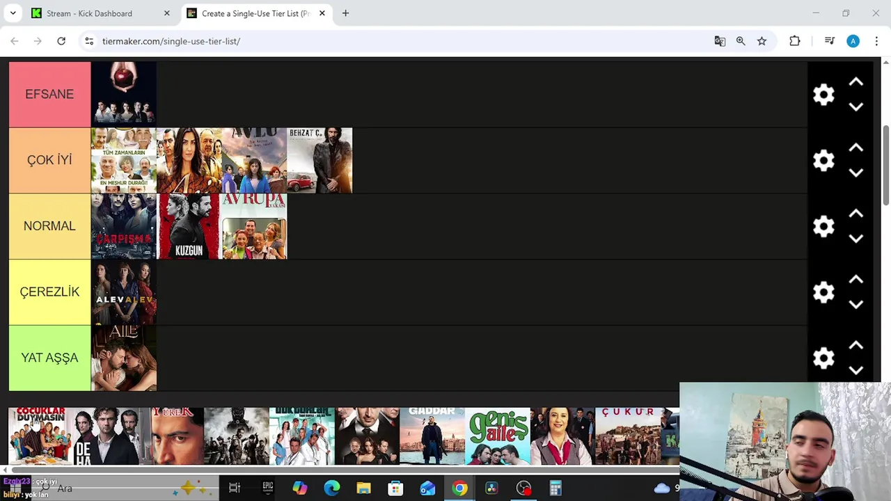
Task: Select the Çarpışma poster in NORMAL tier
Action: click(124, 226)
